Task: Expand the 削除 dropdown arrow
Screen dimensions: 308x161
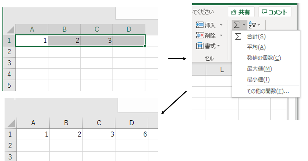Action: pyautogui.click(x=221, y=35)
